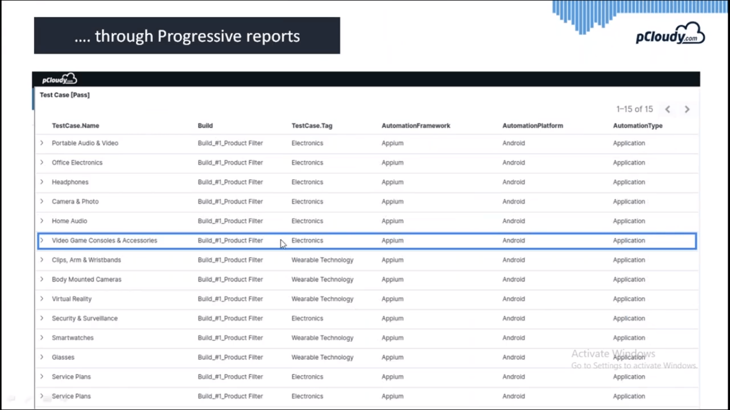Viewport: 730px width, 410px height.
Task: Expand the Portable Audio & Video row
Action: pos(42,143)
